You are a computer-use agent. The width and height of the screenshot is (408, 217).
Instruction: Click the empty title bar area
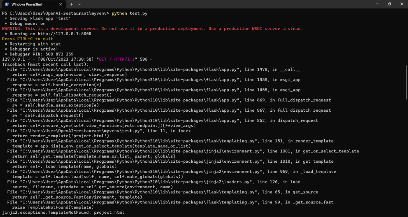226,4
